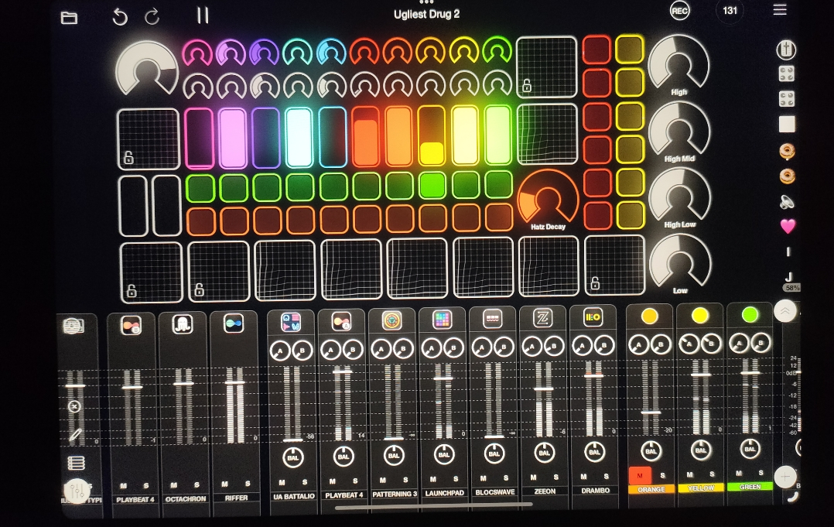The image size is (834, 527).
Task: Click the plus button to add channel
Action: 785,477
